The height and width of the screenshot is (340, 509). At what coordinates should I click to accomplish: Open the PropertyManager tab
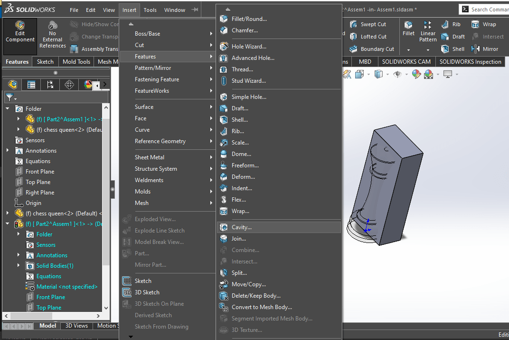31,85
